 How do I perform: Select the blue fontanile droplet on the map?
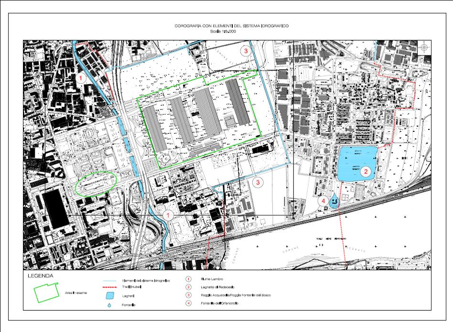pos(334,201)
